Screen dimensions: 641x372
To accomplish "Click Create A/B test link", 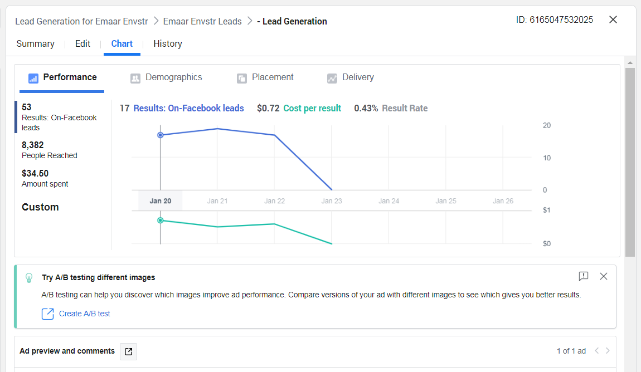I will pos(85,314).
